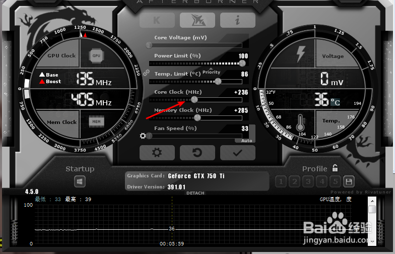This screenshot has height=254, width=395.
Task: Click the Temp. Limit 86 value
Action: (245, 75)
